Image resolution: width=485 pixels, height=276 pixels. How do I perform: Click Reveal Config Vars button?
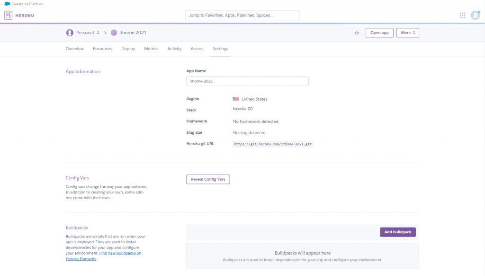coord(208,179)
